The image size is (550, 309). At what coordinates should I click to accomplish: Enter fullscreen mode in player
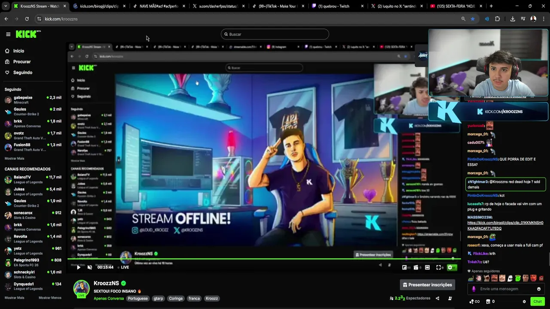click(439, 267)
